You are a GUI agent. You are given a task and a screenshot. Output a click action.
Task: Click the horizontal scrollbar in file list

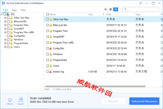pyautogui.click(x=95, y=86)
